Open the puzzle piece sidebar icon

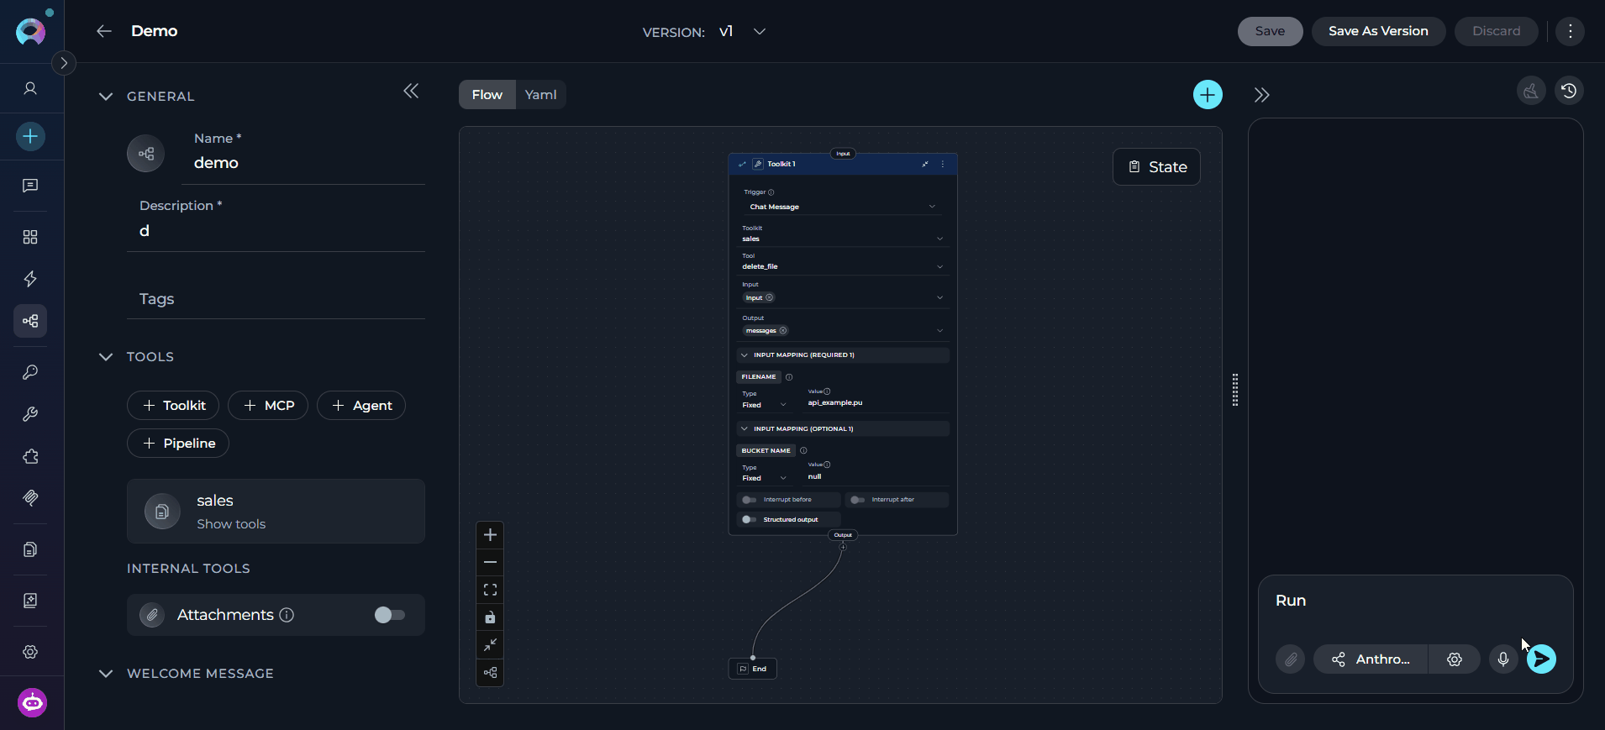pyautogui.click(x=30, y=456)
